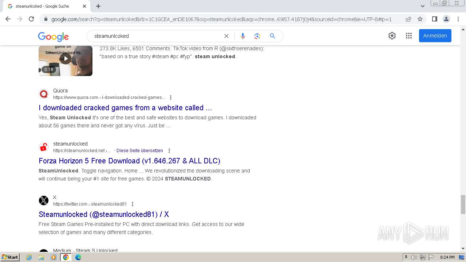Screen dimensions: 466x262
Task: Open more options for steamunlocked result
Action: pyautogui.click(x=169, y=151)
